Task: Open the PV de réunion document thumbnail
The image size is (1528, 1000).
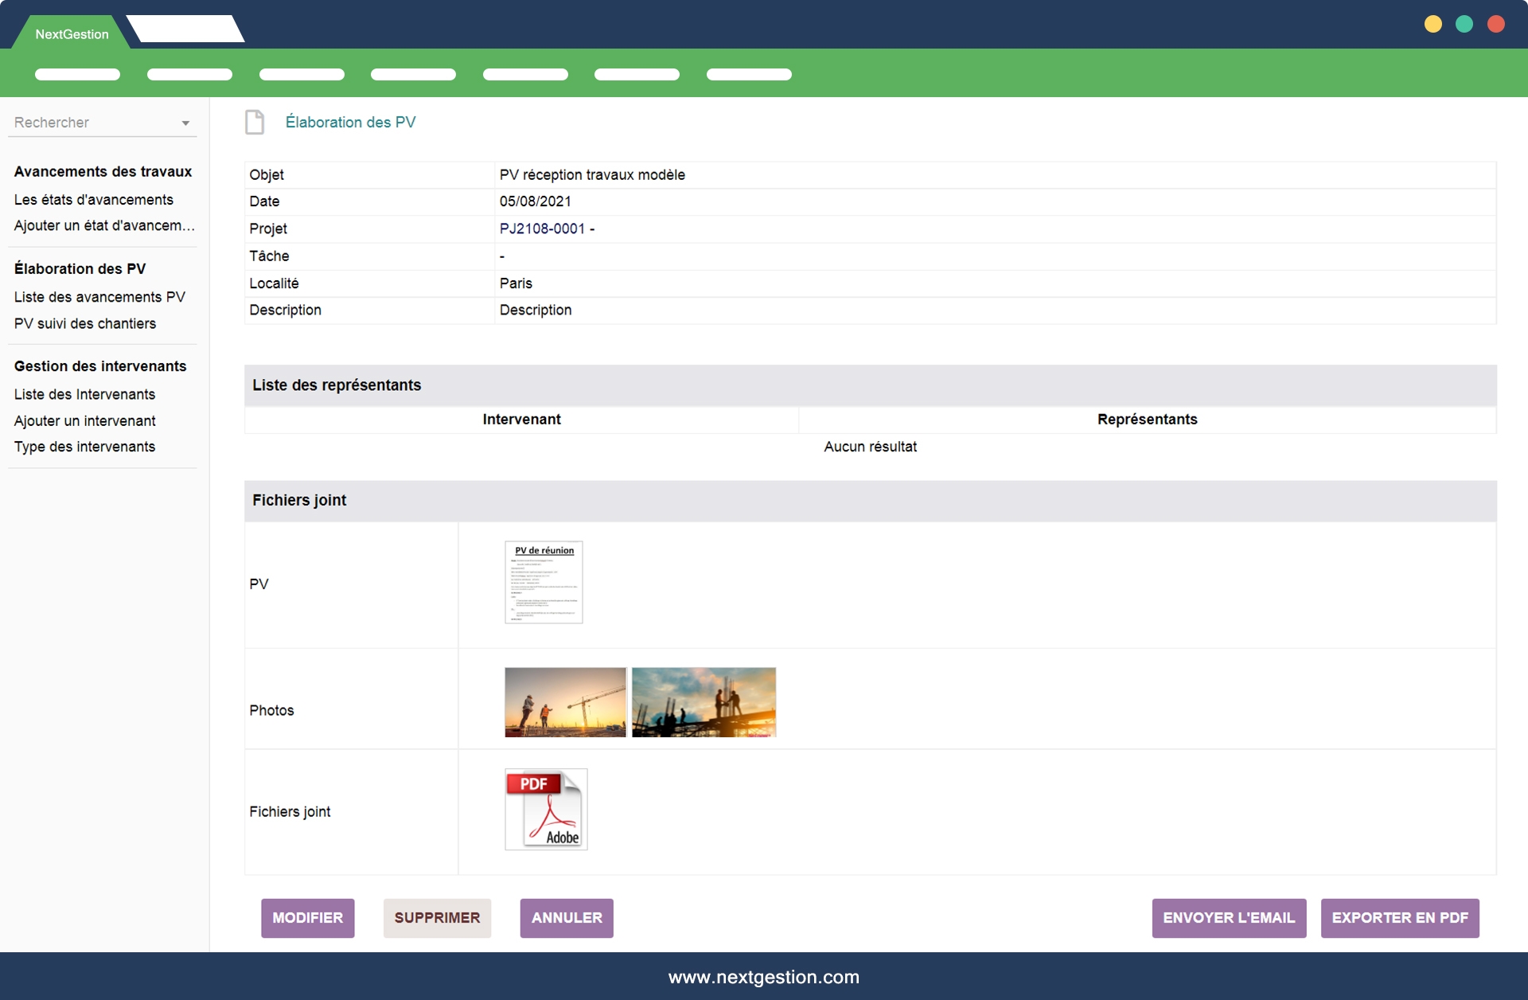Action: click(544, 582)
